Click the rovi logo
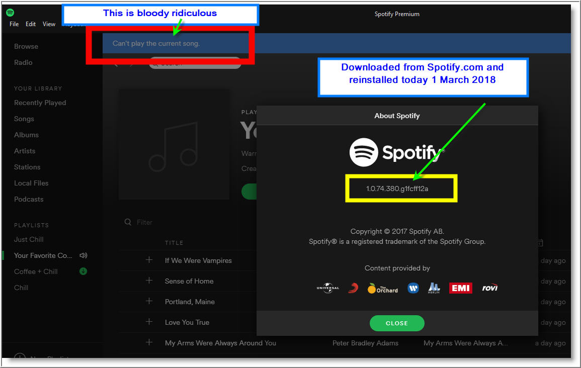 click(x=490, y=288)
